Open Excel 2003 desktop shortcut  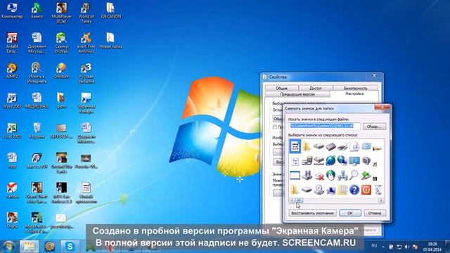(x=12, y=131)
